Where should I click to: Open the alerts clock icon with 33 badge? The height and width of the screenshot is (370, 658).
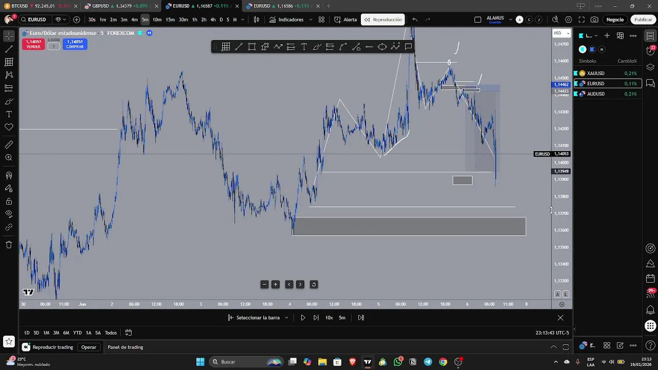tap(650, 51)
